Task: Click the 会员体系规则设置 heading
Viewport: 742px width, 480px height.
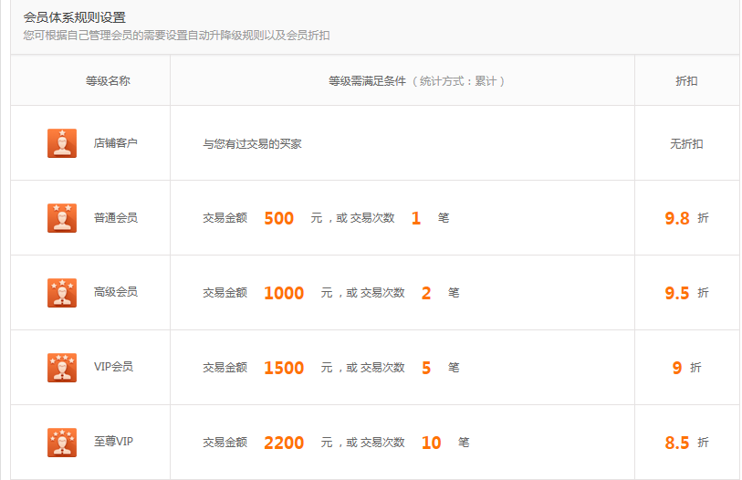Action: [75, 17]
